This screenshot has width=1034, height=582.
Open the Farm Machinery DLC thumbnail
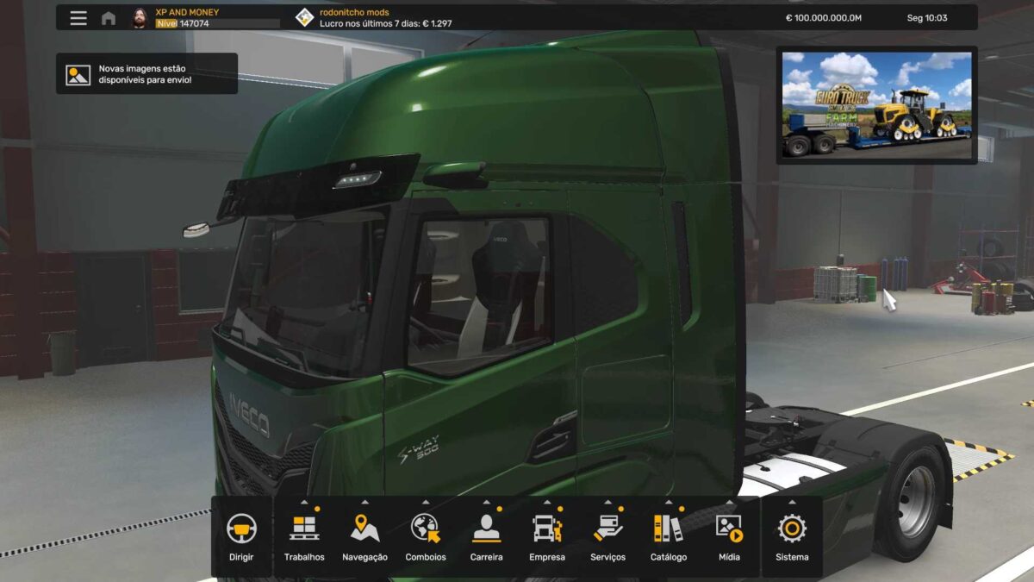coord(876,104)
